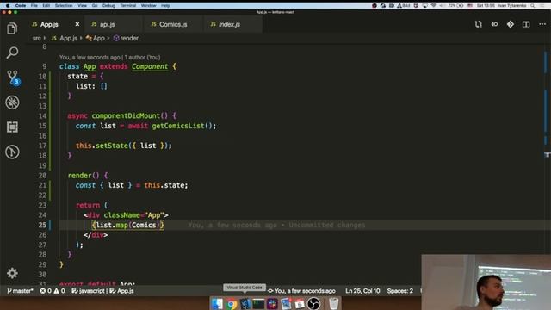Open errors and warnings count in status bar
This screenshot has width=551, height=310.
53,291
